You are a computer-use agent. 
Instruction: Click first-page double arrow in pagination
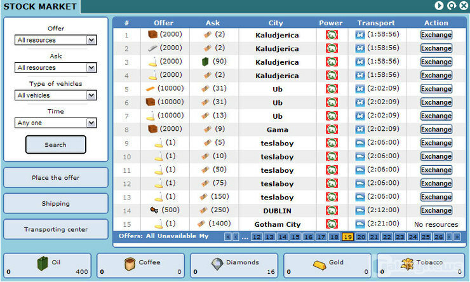(x=228, y=237)
